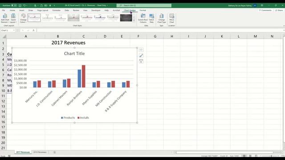Click Change Chart Type button

162,18
